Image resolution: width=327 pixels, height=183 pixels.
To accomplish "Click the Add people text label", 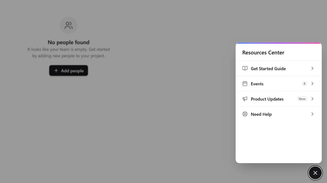I will [72, 71].
